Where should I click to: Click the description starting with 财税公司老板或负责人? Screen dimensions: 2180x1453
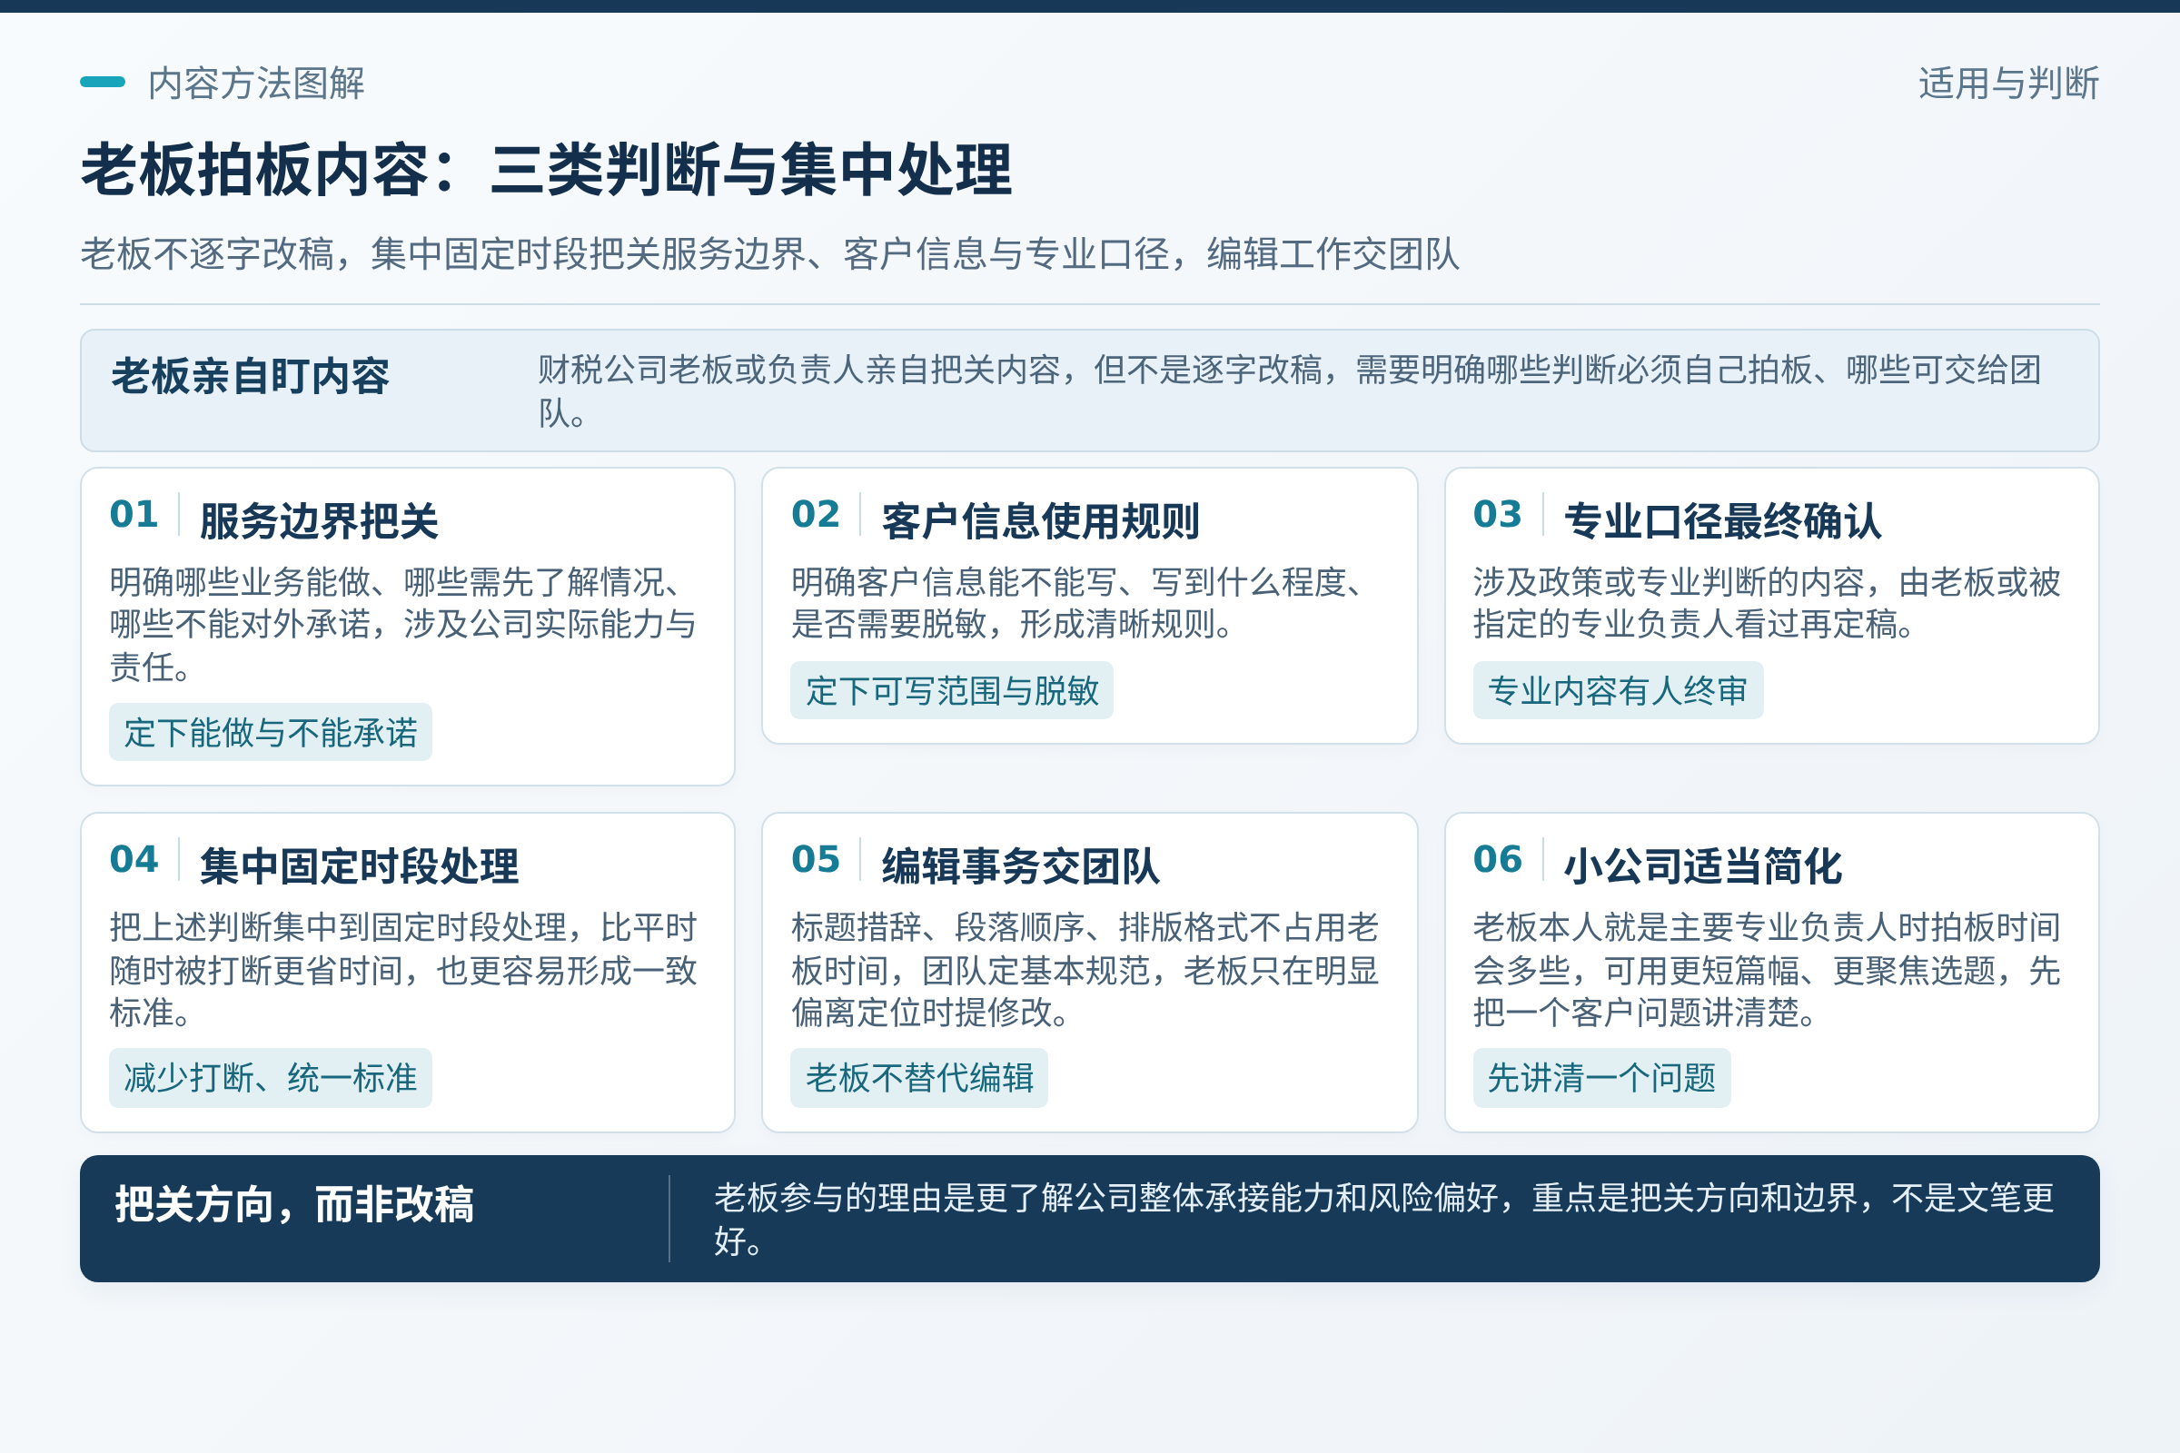1290,391
